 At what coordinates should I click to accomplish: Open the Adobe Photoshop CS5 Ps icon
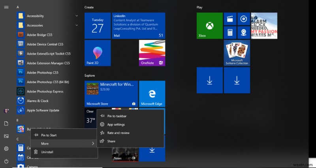(x=21, y=72)
